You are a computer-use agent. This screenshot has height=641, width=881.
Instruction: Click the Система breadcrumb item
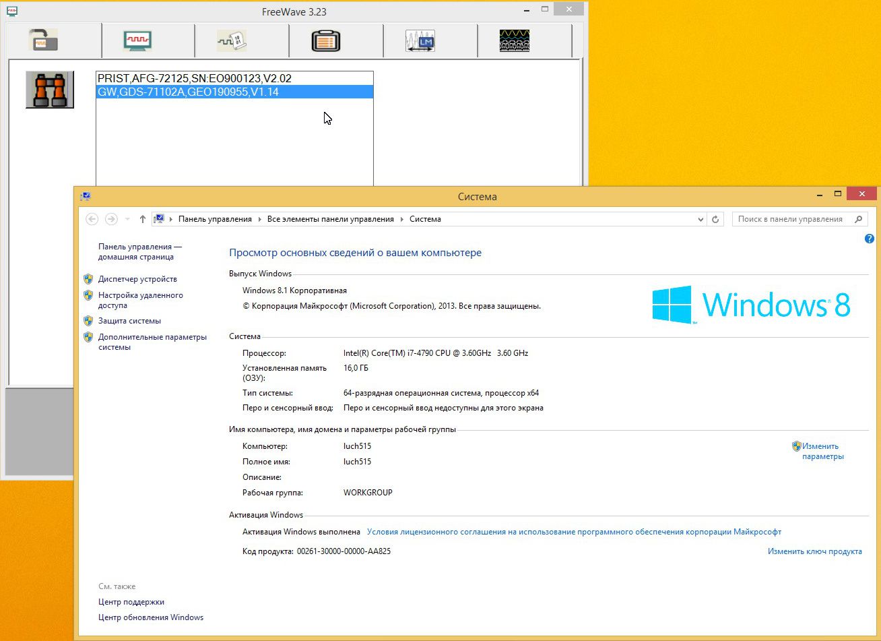[x=425, y=219]
